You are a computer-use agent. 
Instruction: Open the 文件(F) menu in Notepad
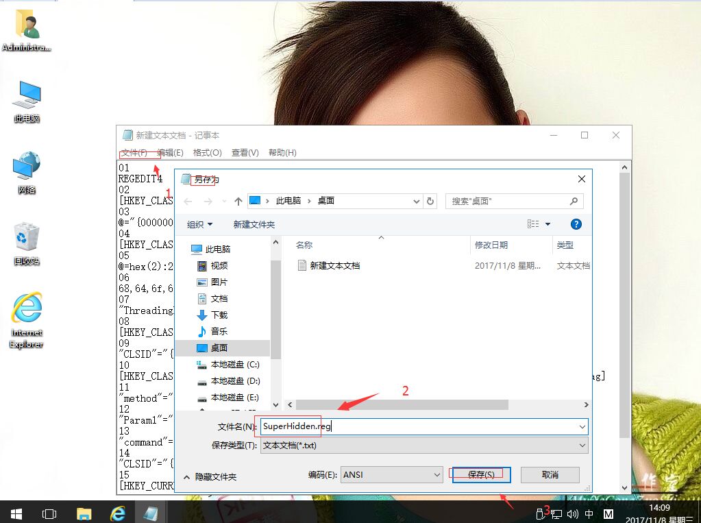[x=133, y=152]
